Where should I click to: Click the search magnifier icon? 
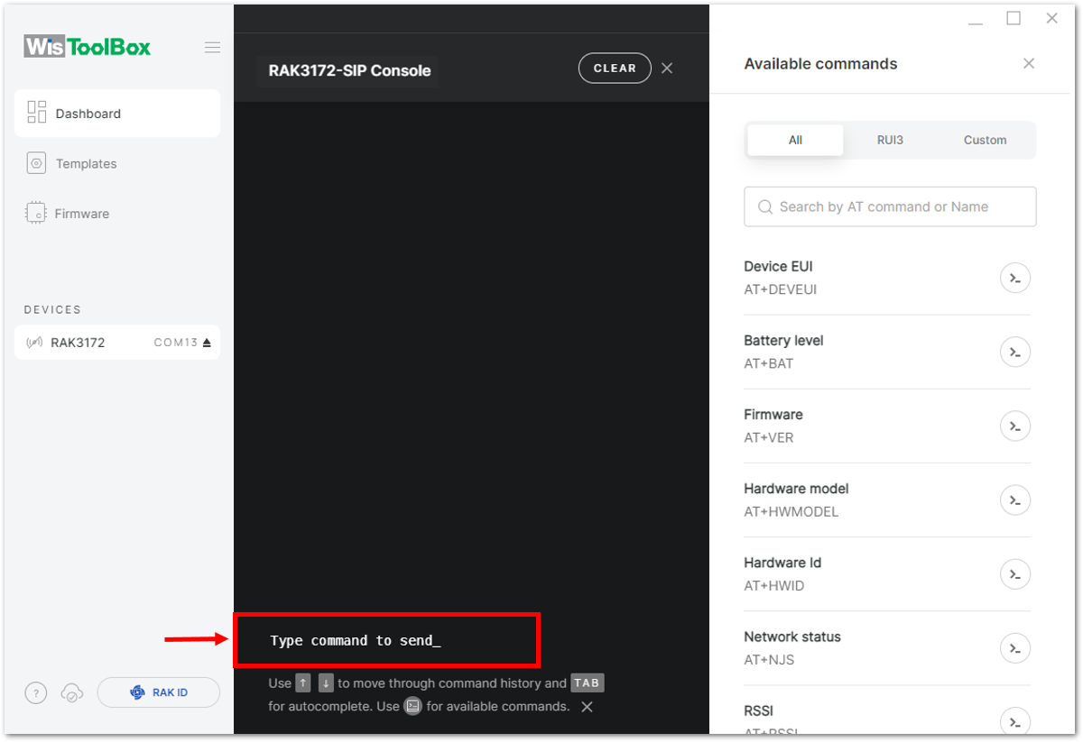point(765,206)
